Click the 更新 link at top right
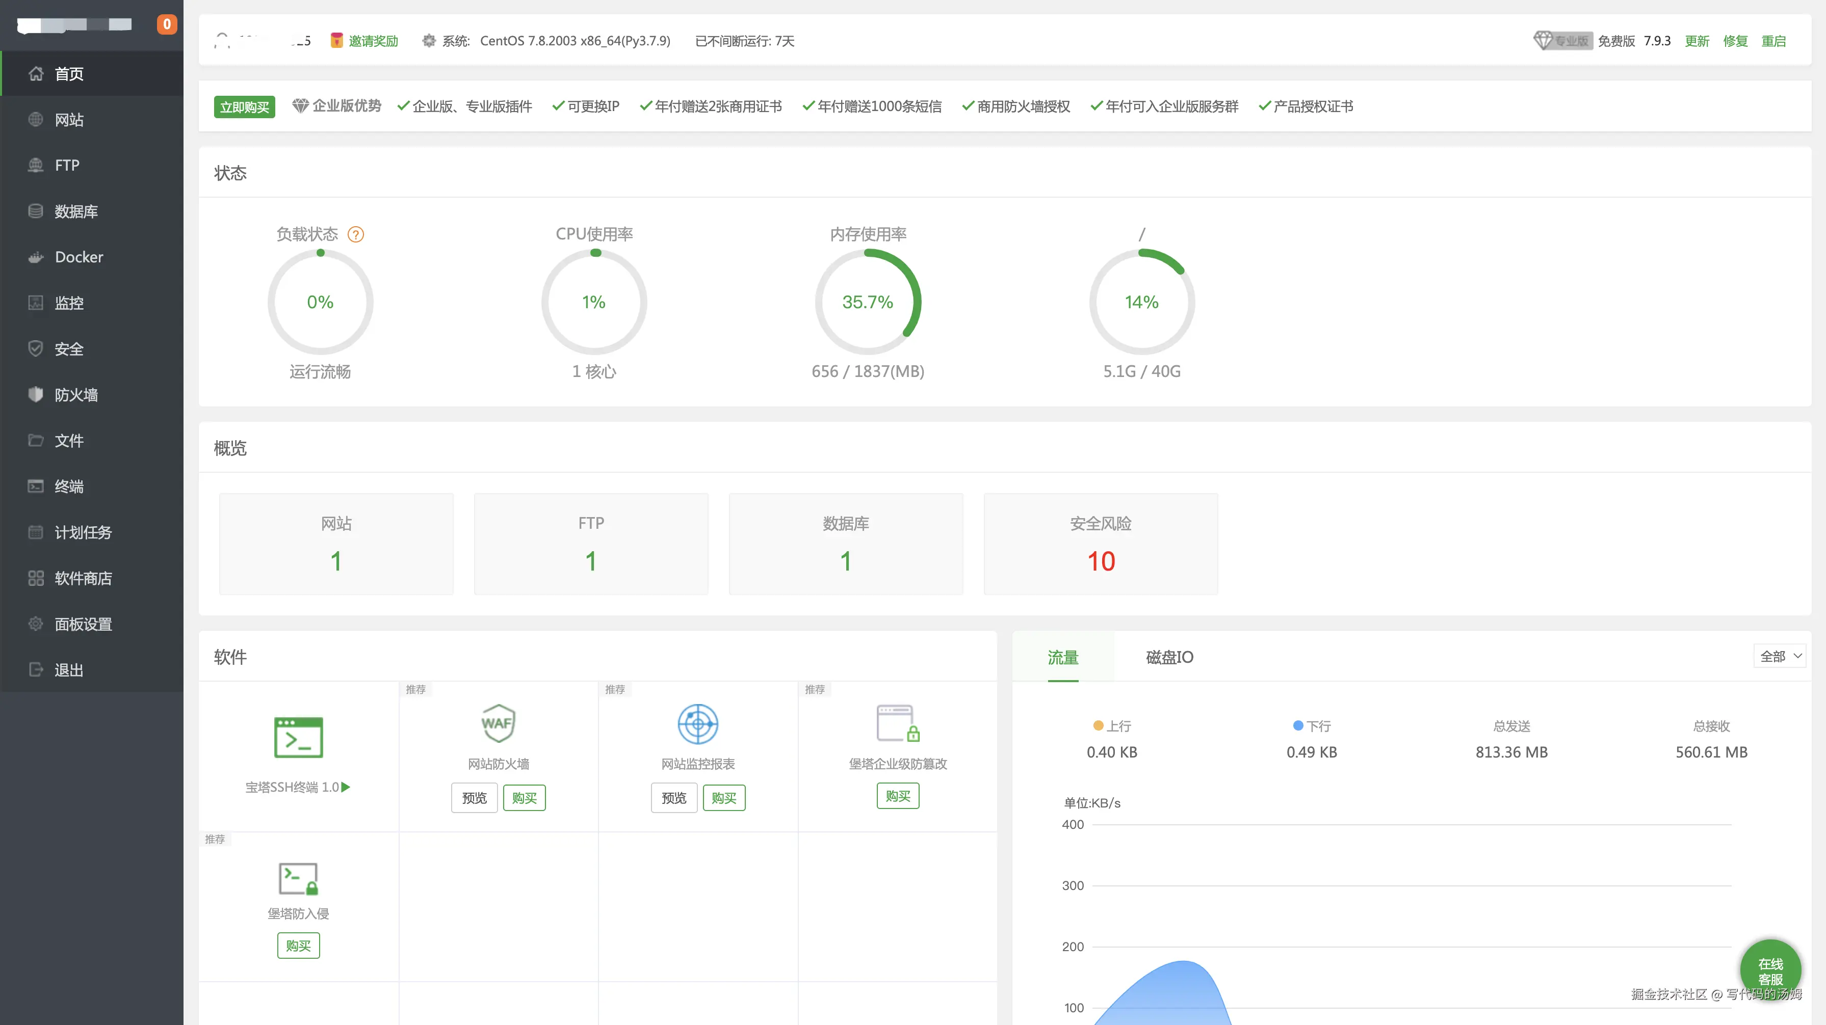1826x1025 pixels. click(x=1697, y=41)
